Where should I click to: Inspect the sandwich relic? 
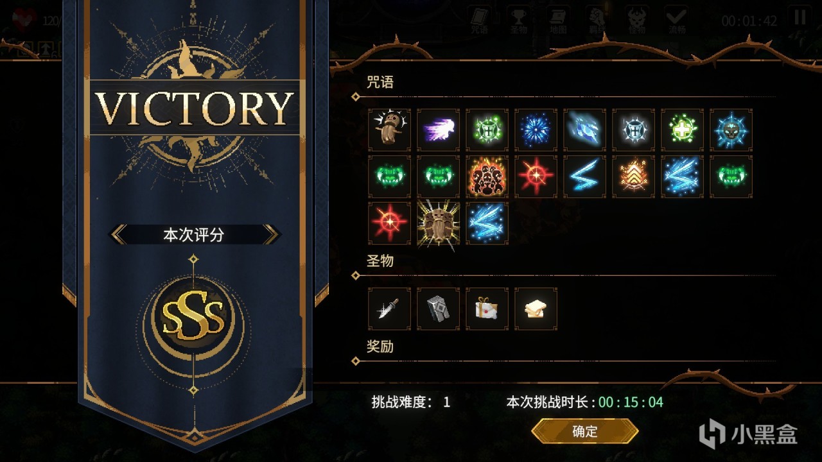[x=536, y=309]
